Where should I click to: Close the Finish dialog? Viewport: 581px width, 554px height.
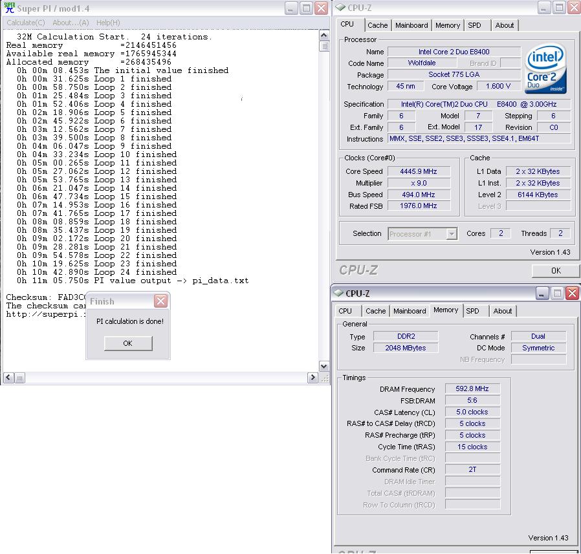click(161, 301)
